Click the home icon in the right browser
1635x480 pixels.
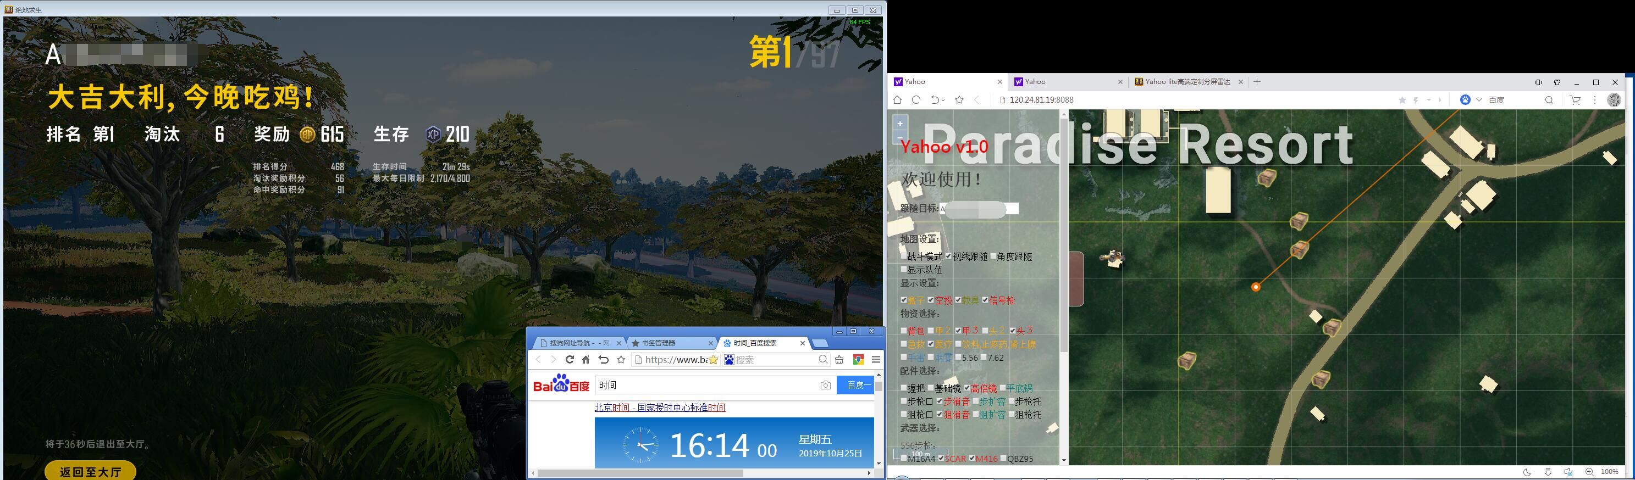click(x=897, y=99)
